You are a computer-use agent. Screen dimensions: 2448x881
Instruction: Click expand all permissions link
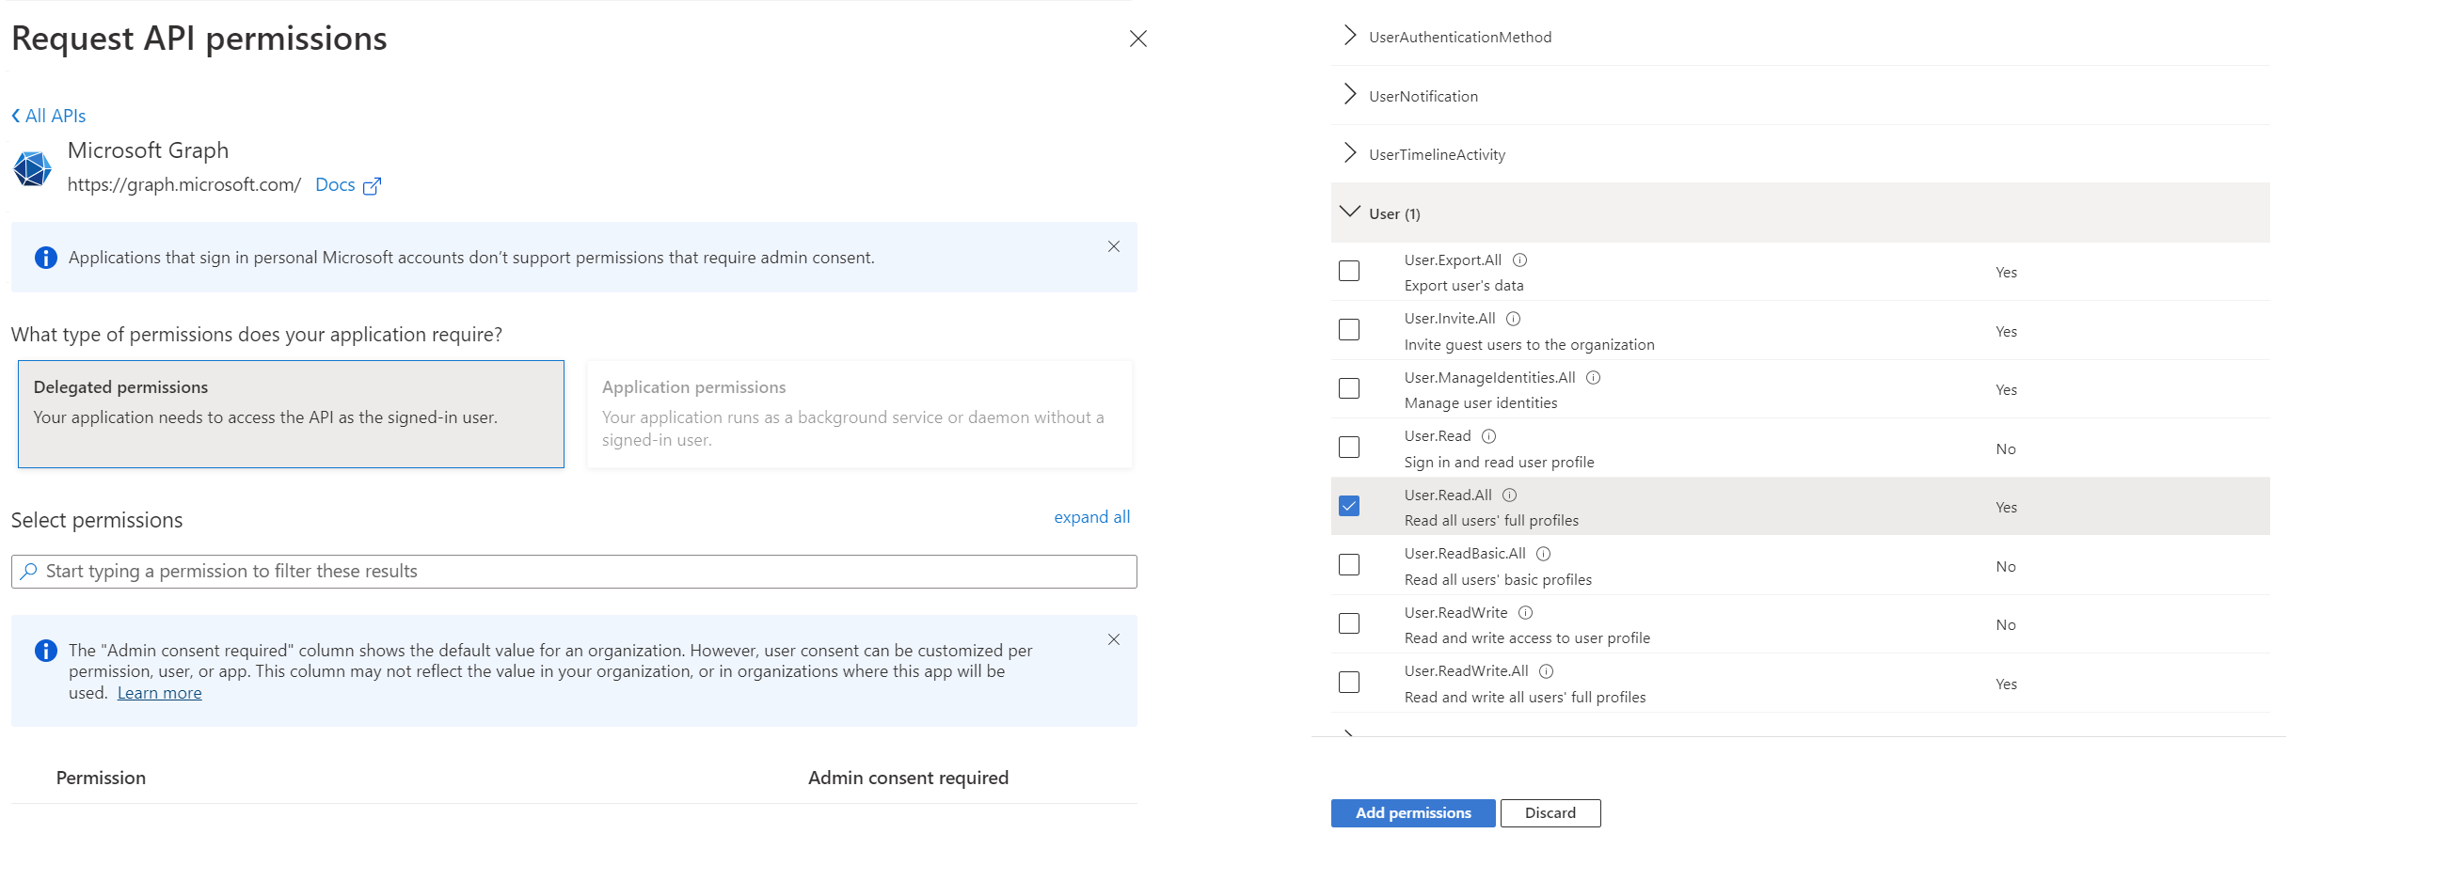coord(1091,517)
